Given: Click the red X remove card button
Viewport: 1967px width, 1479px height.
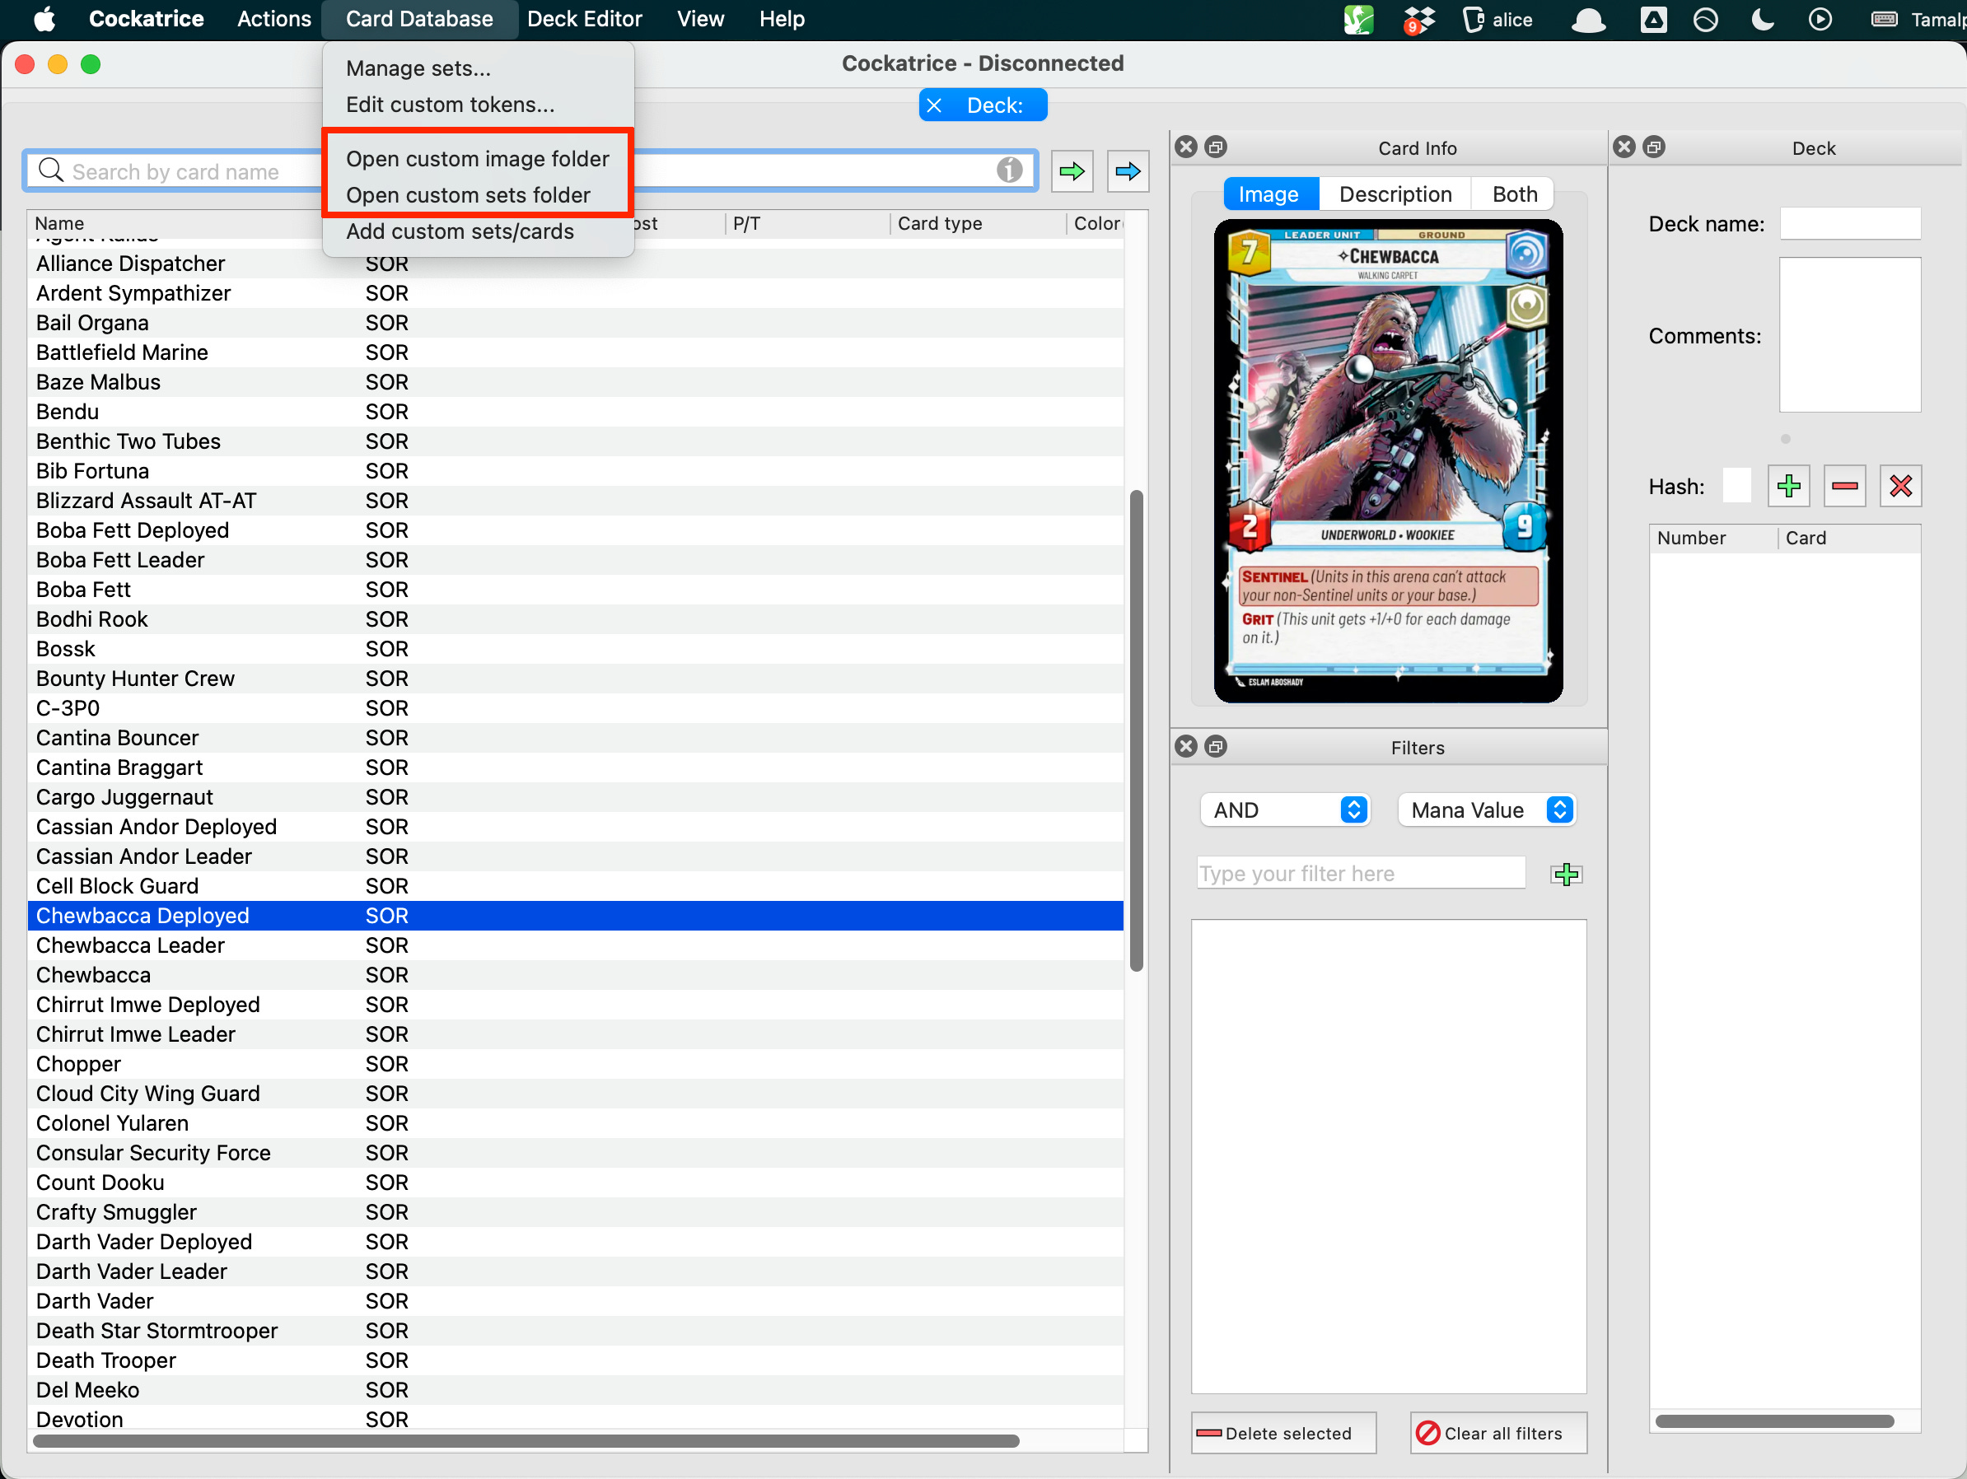Looking at the screenshot, I should coord(1900,486).
